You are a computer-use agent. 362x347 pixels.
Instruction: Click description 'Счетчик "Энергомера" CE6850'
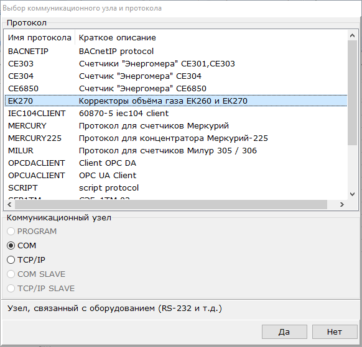(142, 89)
